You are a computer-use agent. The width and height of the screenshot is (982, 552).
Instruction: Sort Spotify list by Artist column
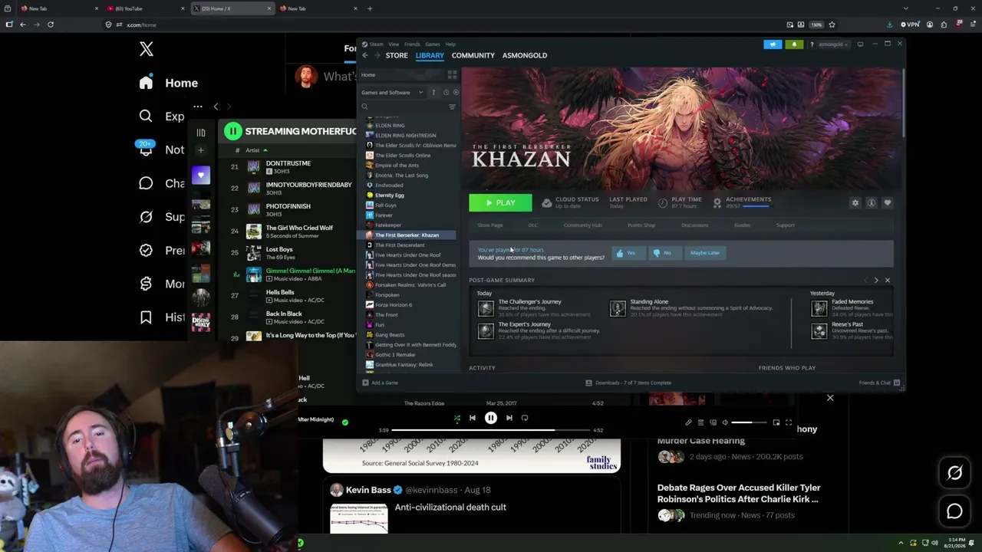tap(252, 150)
